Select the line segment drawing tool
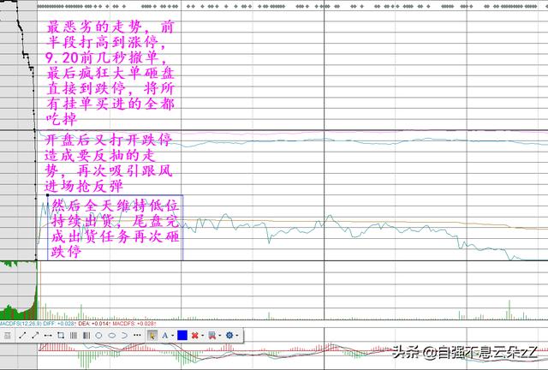548x370 pixels. click(x=22, y=335)
